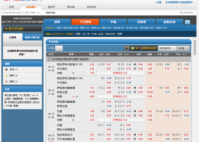The width and height of the screenshot is (199, 142).
Task: Open 所有玩法 (65) for 阿波罗利马斯索尔 match
Action: pos(120,73)
